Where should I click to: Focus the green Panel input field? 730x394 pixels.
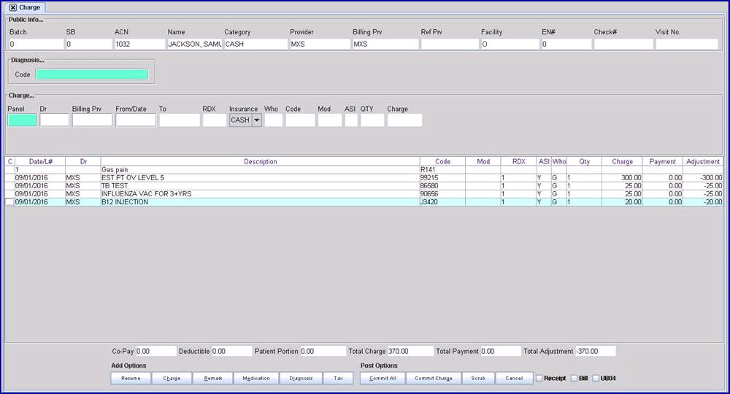pyautogui.click(x=22, y=120)
